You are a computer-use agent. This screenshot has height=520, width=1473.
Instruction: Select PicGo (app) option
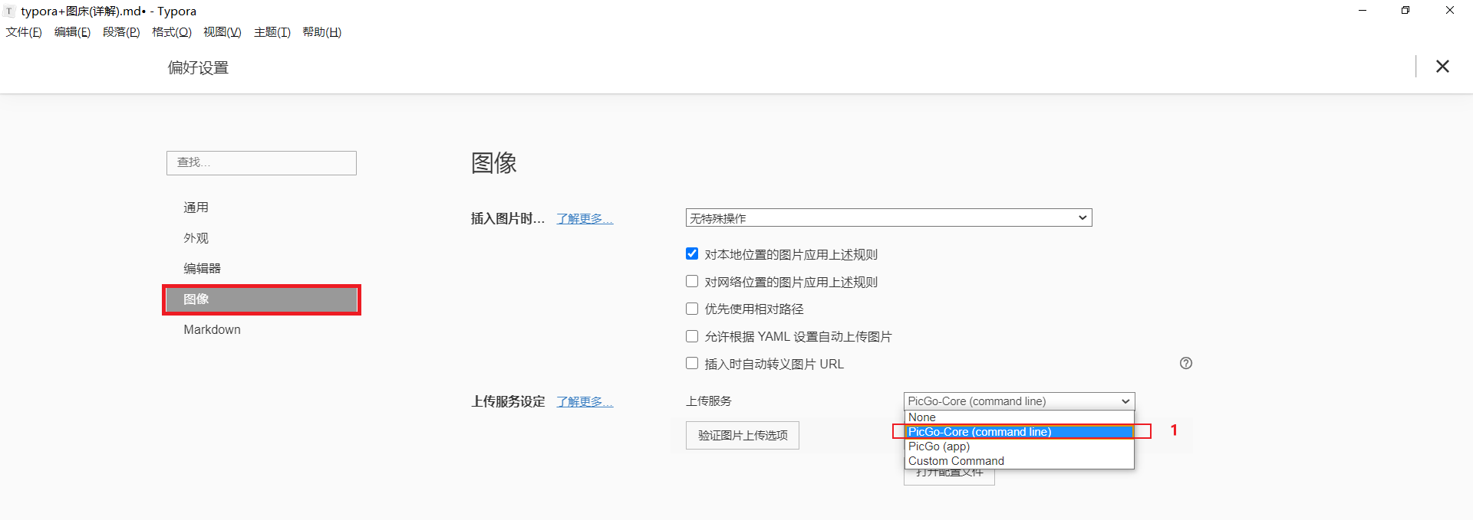tap(1019, 446)
